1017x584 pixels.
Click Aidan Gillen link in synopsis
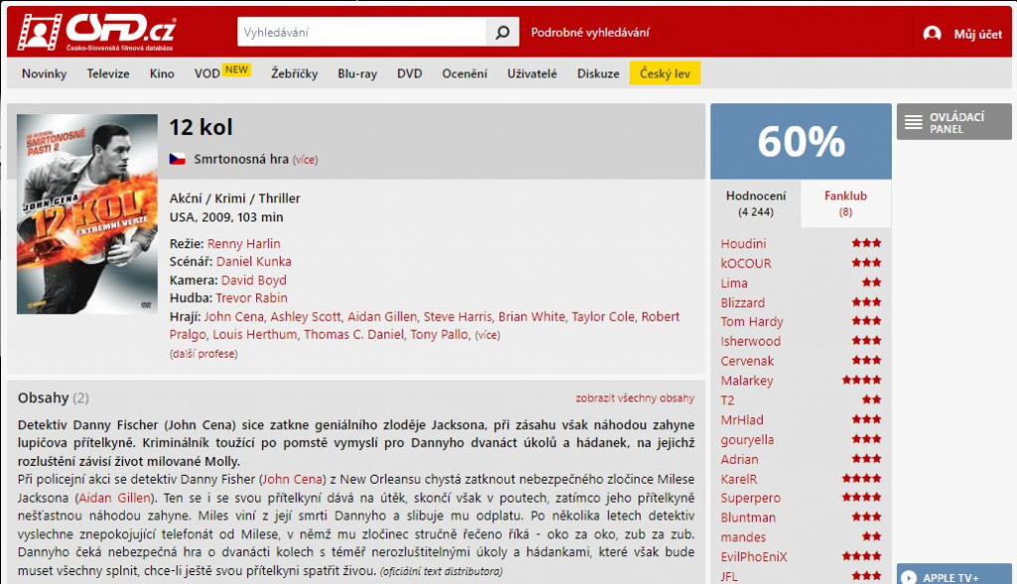click(115, 498)
